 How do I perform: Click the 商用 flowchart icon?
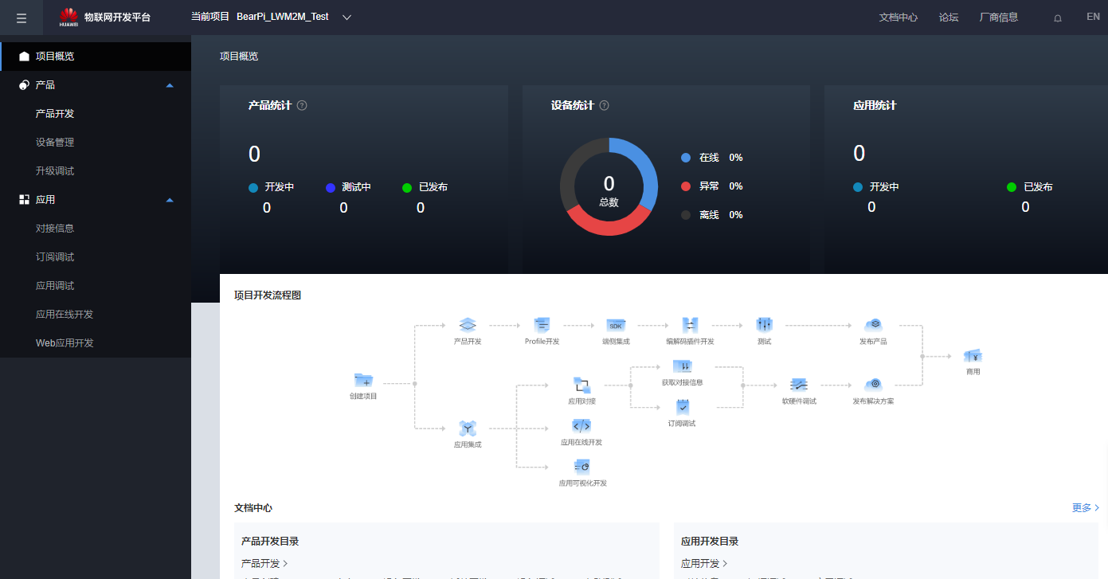(973, 355)
